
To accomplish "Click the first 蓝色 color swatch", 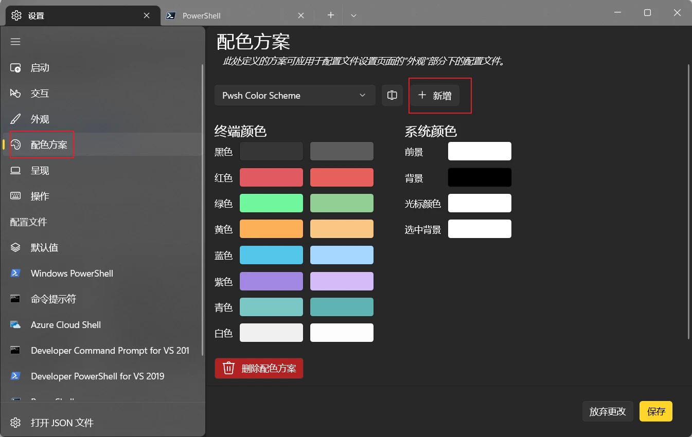I will [271, 255].
